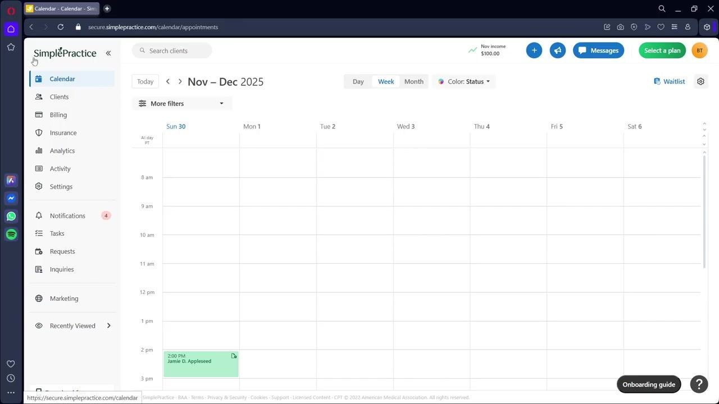Open the Messages button
The image size is (719, 404).
click(598, 50)
